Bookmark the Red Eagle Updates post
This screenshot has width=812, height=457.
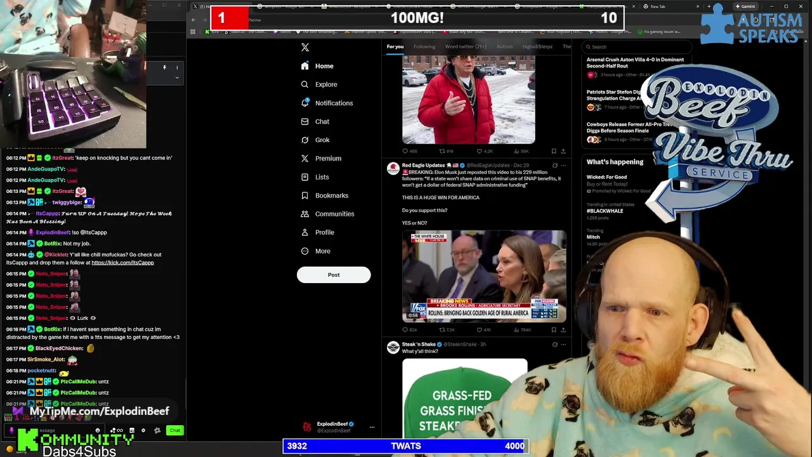(554, 329)
